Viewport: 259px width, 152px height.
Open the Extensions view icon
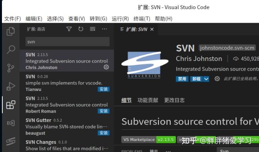(11, 105)
